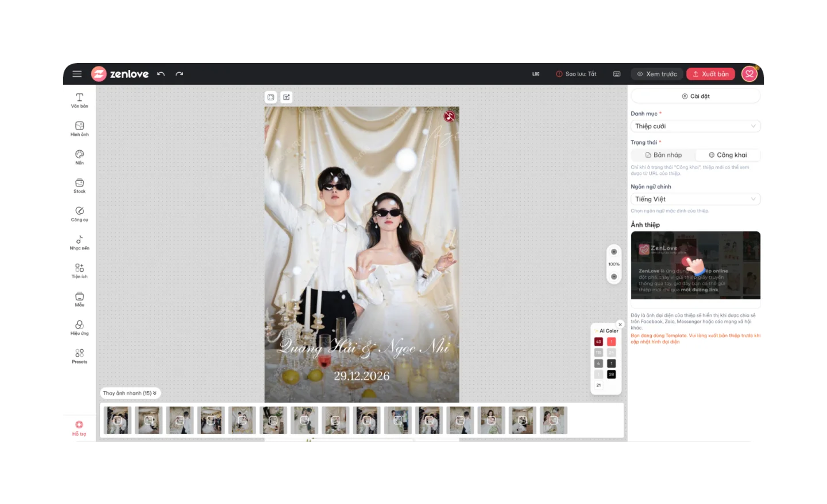Click the Xem trước preview button
The height and width of the screenshot is (504, 827).
pyautogui.click(x=657, y=74)
